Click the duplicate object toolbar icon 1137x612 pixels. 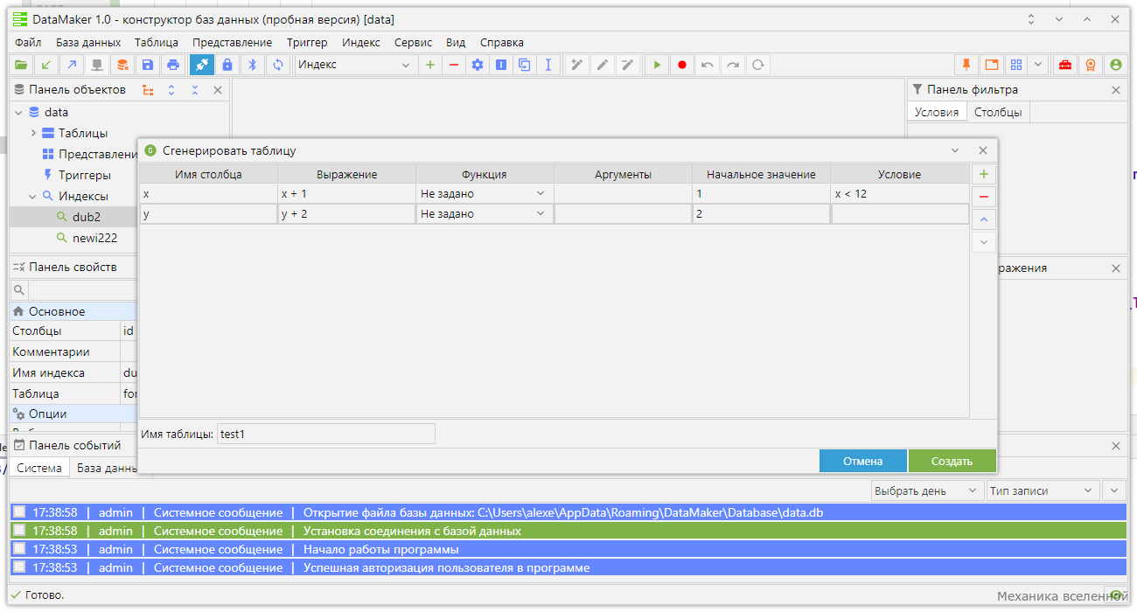pos(525,65)
